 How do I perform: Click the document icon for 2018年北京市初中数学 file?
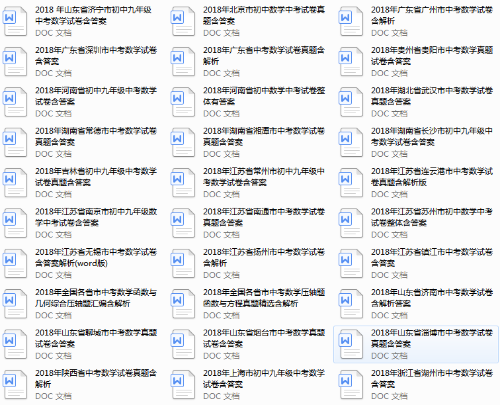(x=183, y=21)
